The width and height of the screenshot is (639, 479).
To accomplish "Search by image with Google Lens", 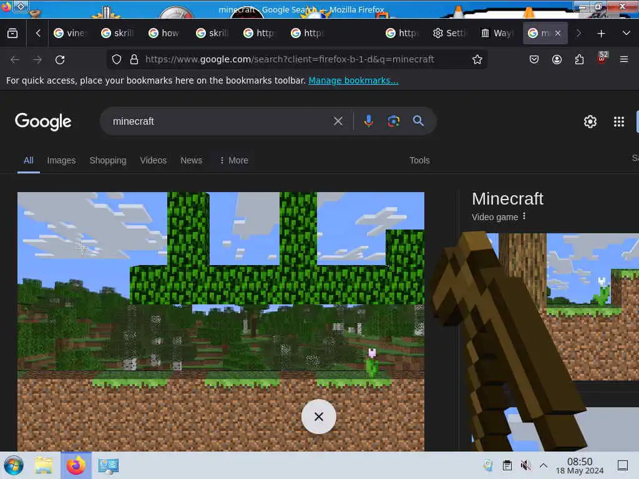I will tap(393, 121).
